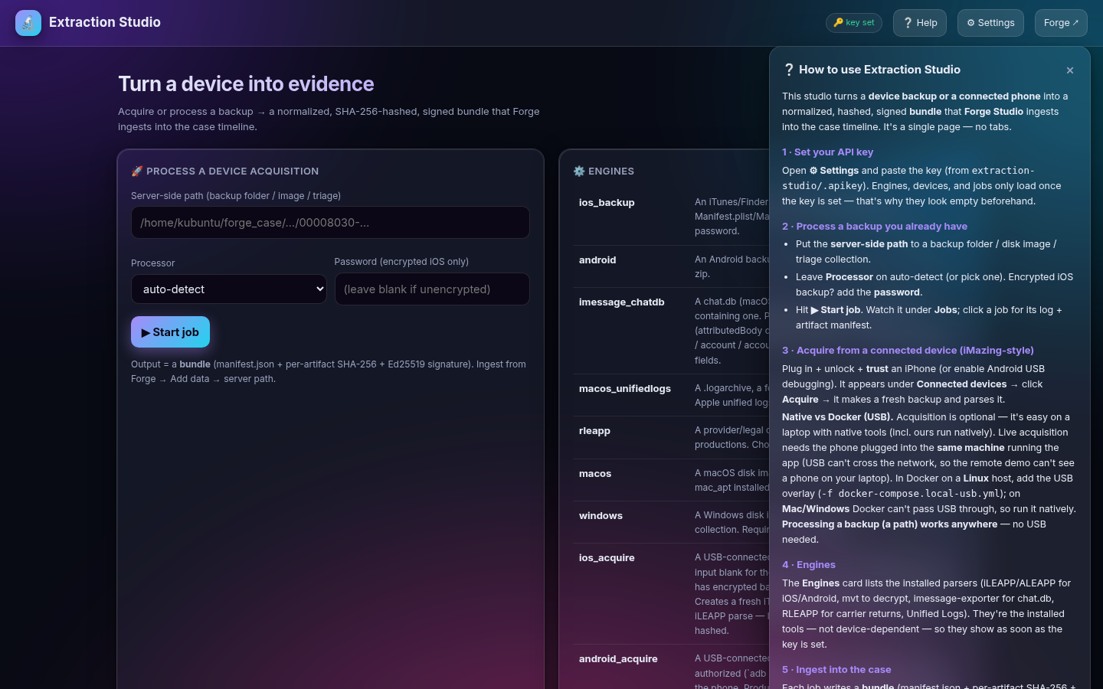Image resolution: width=1103 pixels, height=689 pixels.
Task: Click the 'Extraction Studio' app name text
Action: click(x=105, y=22)
